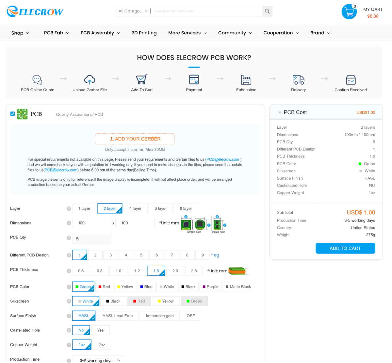Choose 3 different PCB designs
Screen dimensions: 392x363
tap(111, 255)
